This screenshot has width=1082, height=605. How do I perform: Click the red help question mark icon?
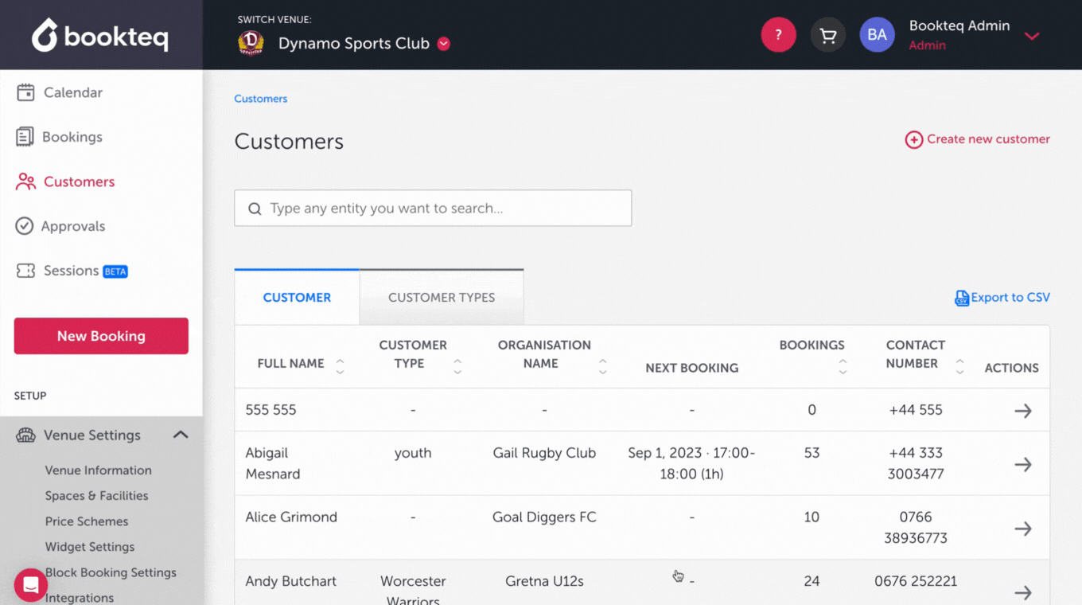click(778, 35)
